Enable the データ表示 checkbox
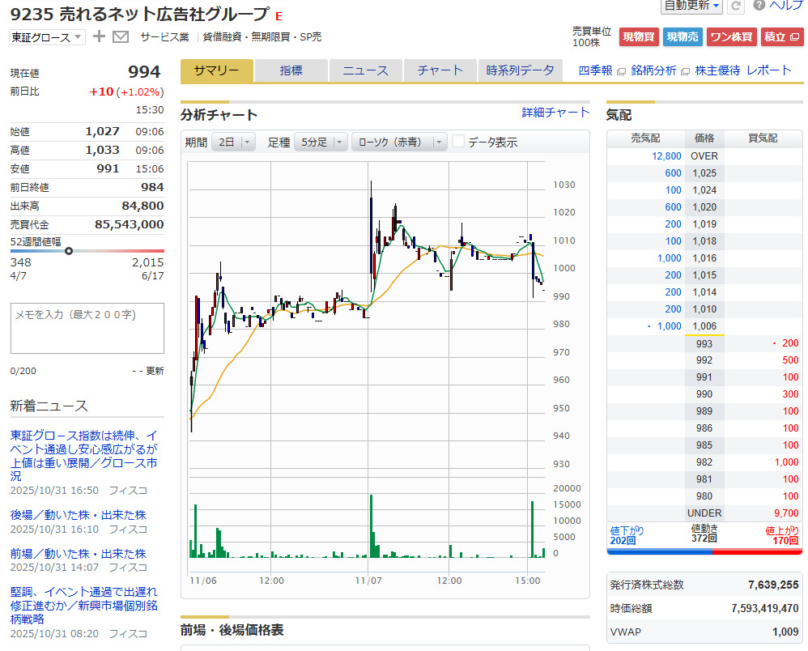The height and width of the screenshot is (651, 808). point(458,142)
